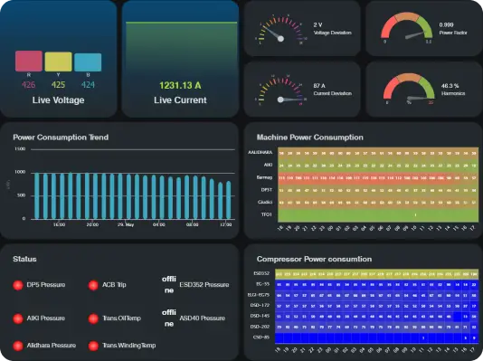Click the DSD-145 row label in compressor heatmap
This screenshot has width=483, height=361.
point(260,316)
